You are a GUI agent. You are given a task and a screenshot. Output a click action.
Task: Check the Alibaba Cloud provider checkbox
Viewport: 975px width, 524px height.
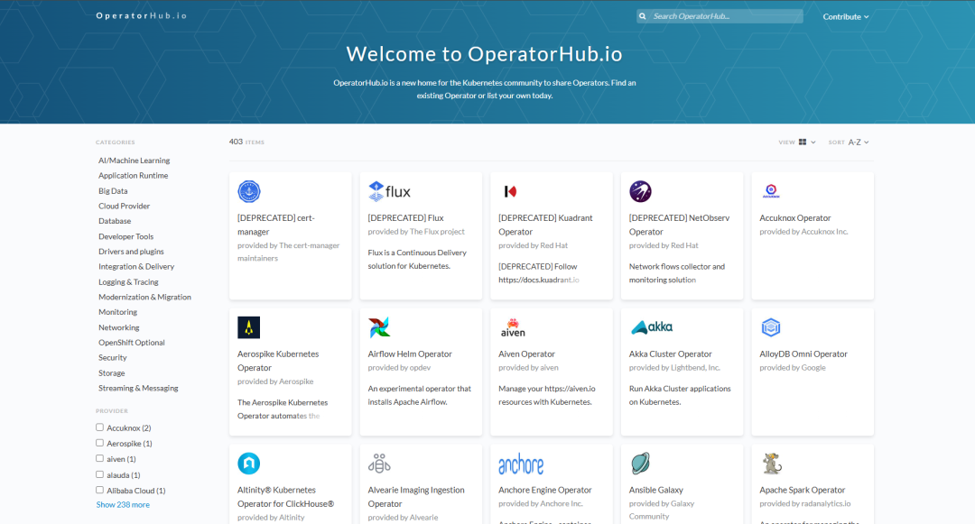pyautogui.click(x=99, y=490)
